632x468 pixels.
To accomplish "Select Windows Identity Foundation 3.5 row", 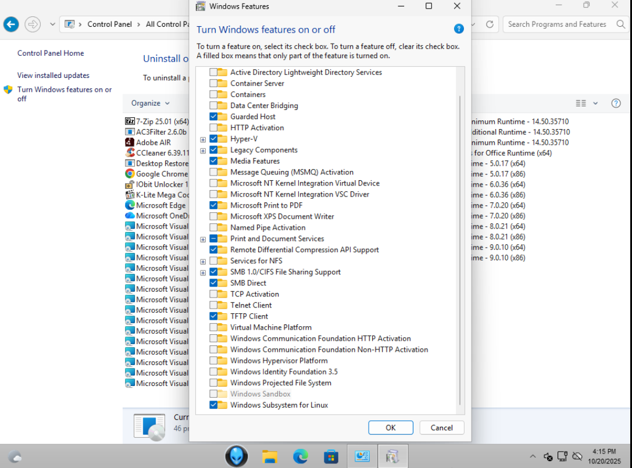I will click(284, 371).
